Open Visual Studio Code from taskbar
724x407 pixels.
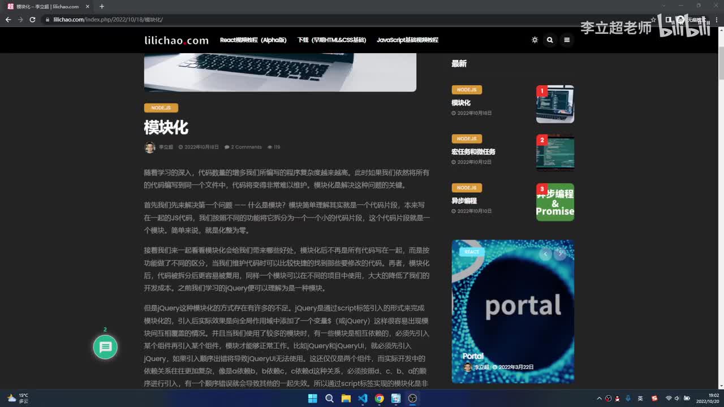pos(363,399)
